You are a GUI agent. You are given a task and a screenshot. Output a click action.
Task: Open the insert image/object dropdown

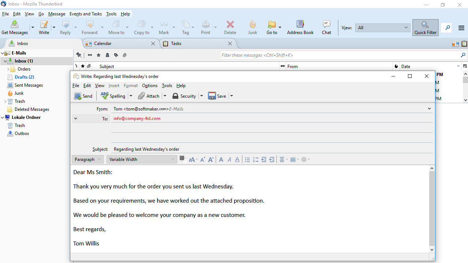coord(294,159)
